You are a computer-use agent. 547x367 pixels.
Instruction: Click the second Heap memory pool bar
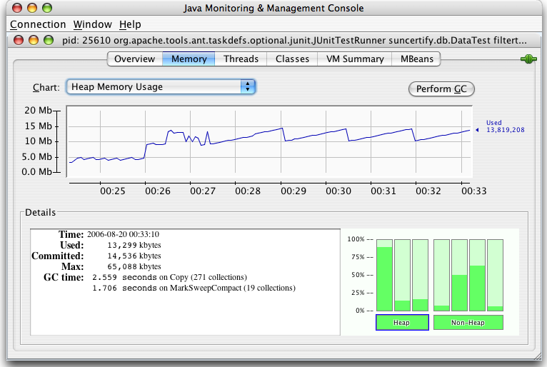tap(402, 275)
